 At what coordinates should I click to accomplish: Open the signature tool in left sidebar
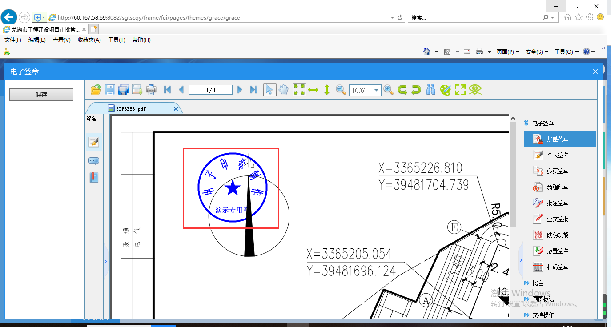(94, 142)
